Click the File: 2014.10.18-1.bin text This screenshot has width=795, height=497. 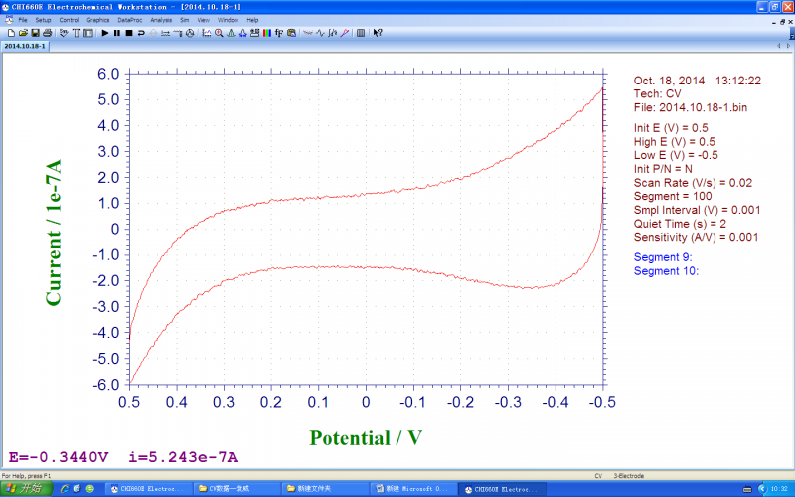690,107
